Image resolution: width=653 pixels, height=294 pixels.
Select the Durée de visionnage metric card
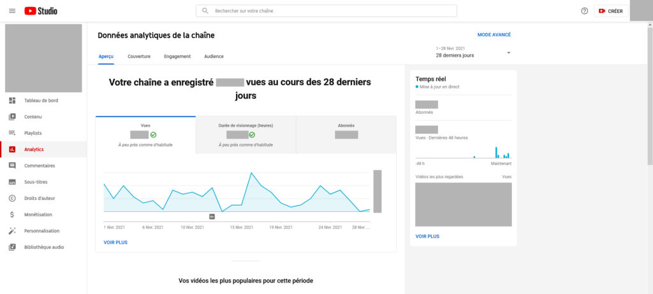tap(246, 135)
